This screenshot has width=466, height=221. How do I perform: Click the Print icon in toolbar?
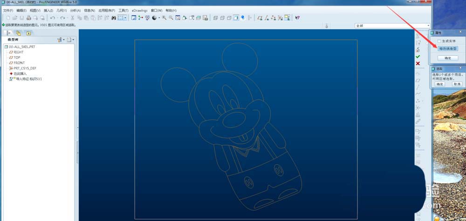pos(29,18)
